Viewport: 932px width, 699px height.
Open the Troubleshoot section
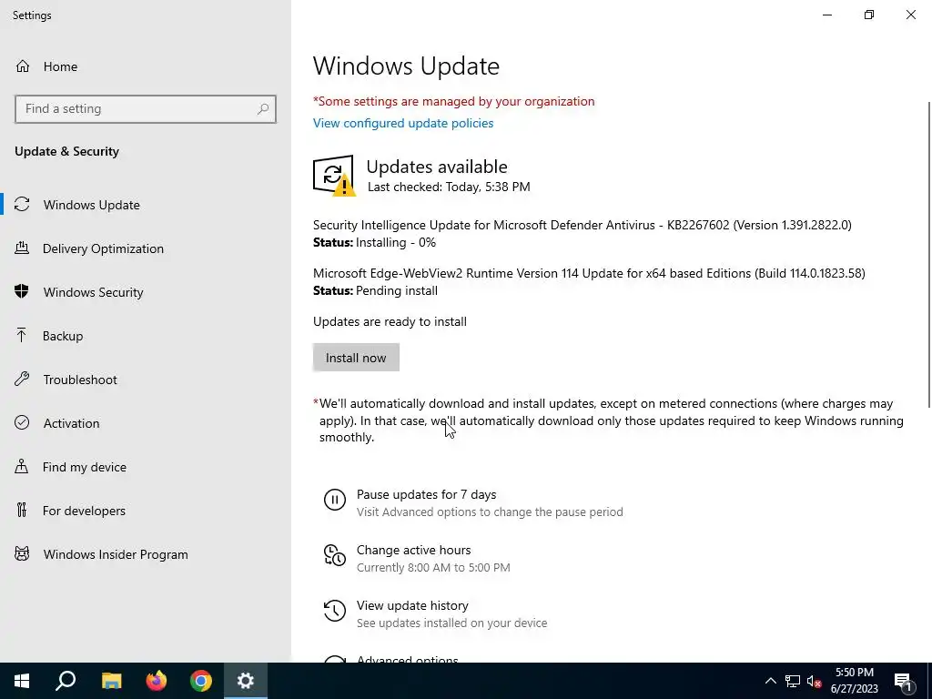click(146, 380)
